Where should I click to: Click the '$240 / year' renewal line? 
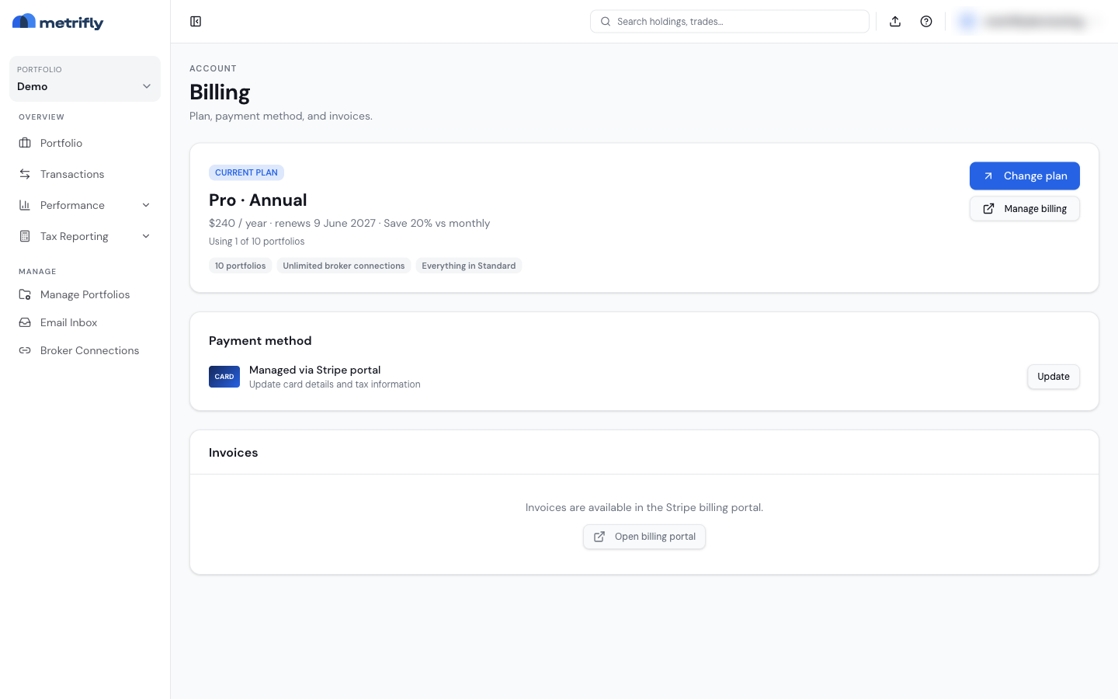click(349, 223)
